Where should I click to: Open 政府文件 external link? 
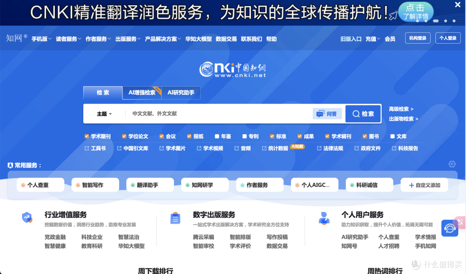[x=367, y=148]
